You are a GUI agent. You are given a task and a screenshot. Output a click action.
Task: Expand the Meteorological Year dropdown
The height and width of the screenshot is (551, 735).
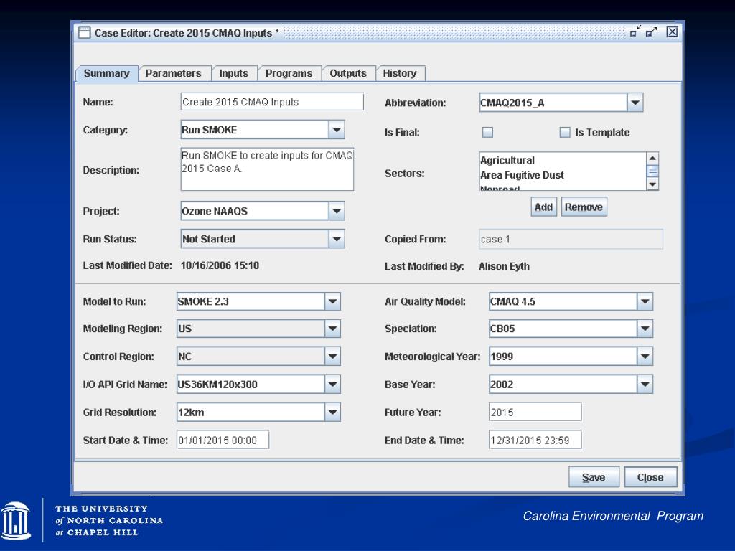[x=645, y=357]
